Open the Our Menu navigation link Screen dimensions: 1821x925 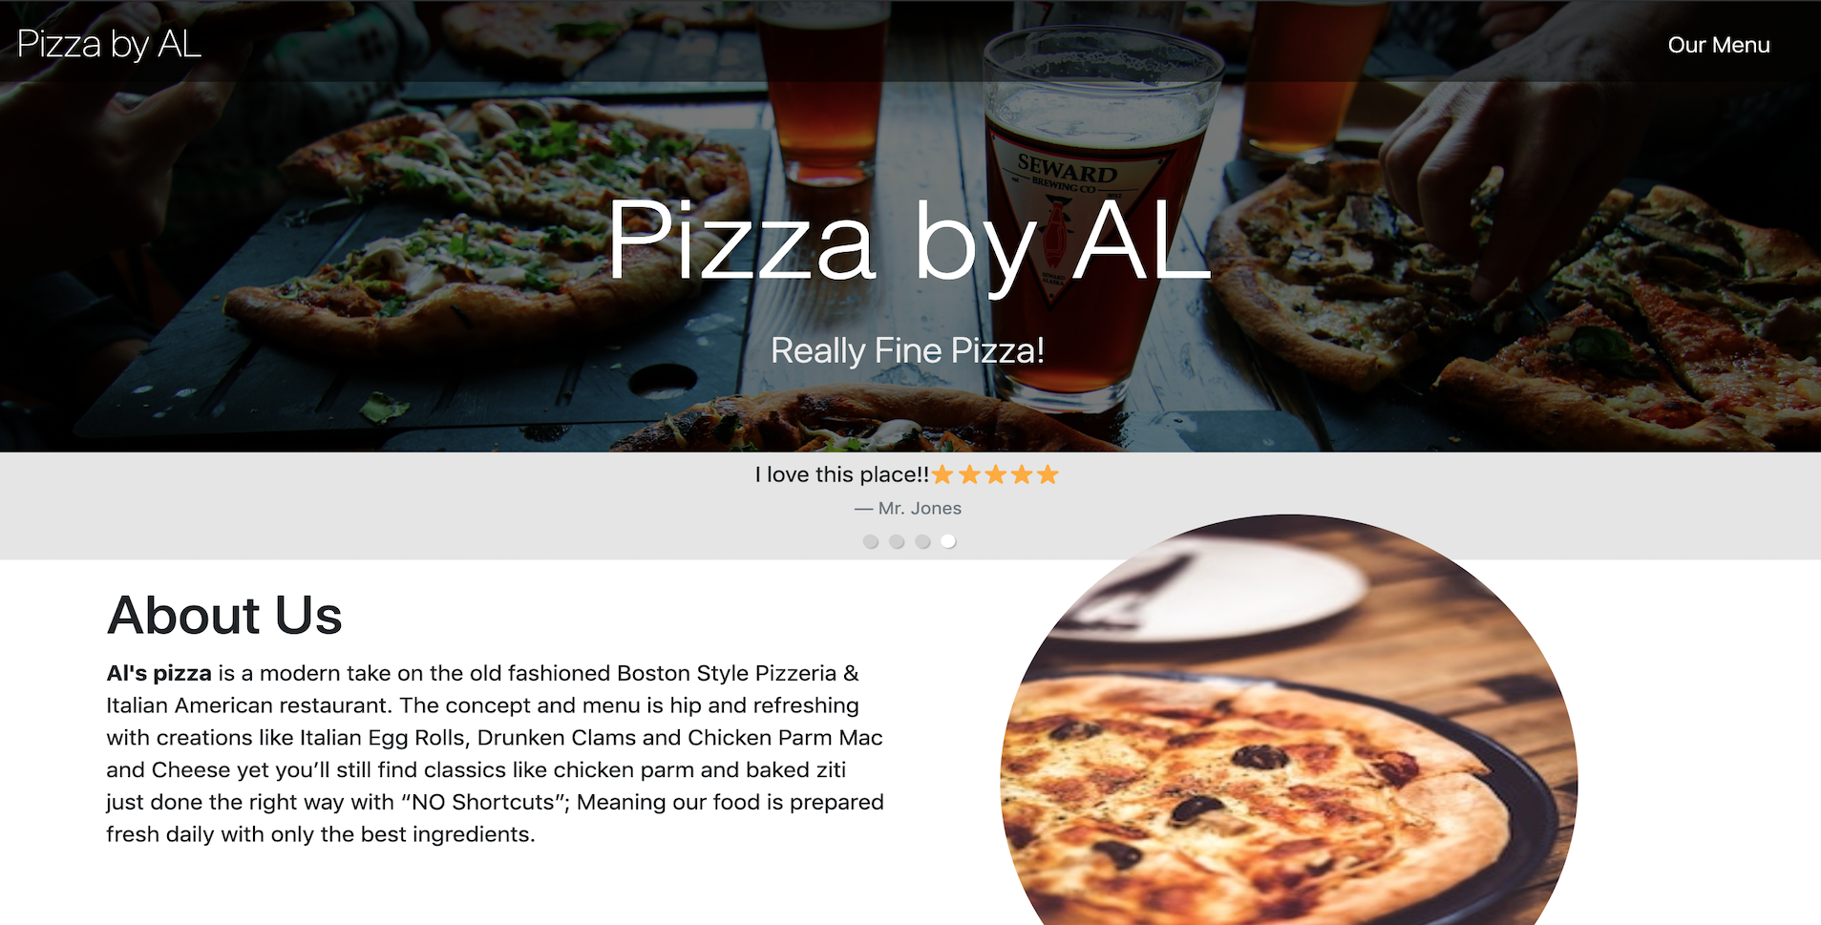[1719, 45]
